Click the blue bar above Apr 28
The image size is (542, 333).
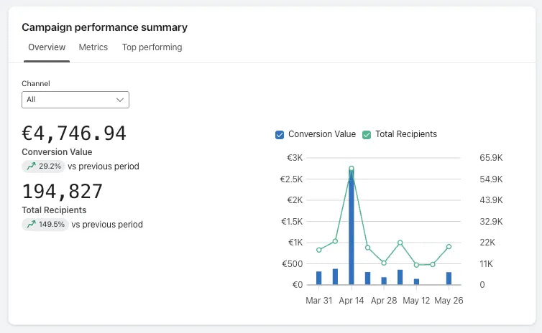[x=384, y=281]
